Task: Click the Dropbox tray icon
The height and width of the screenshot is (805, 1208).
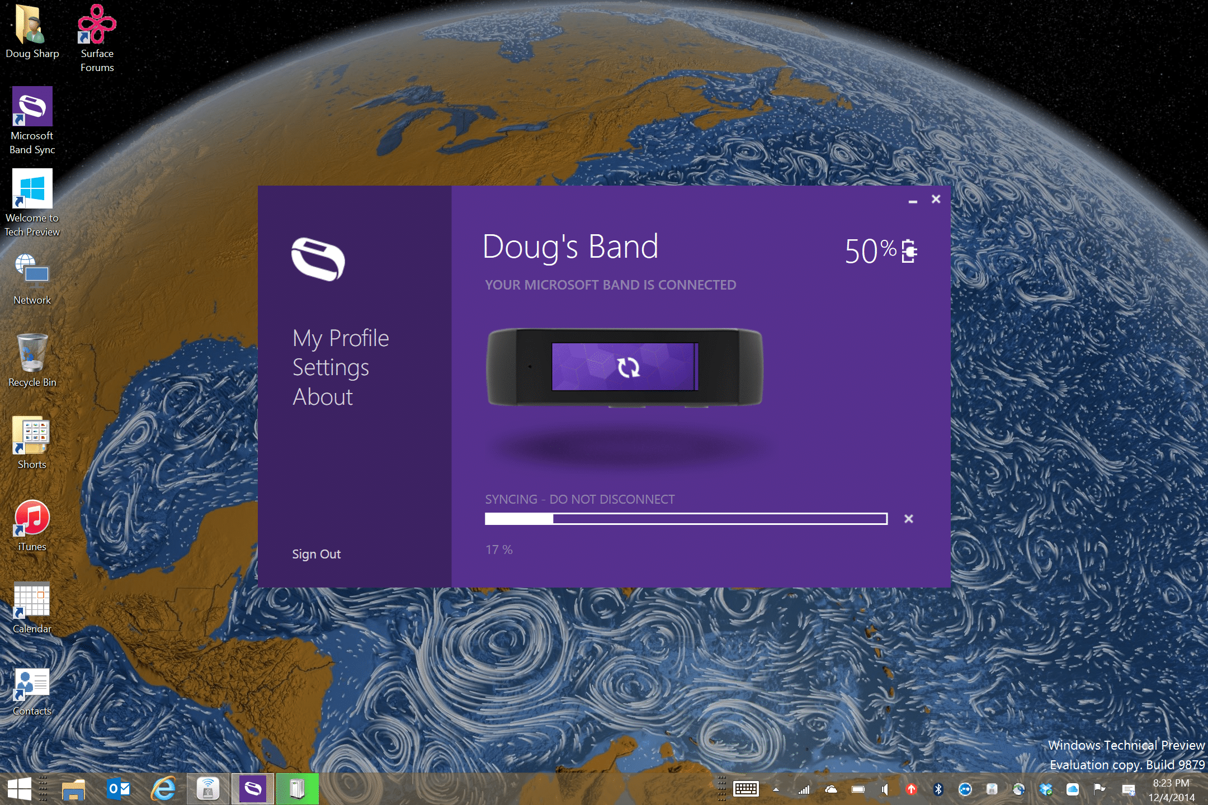Action: coord(1046,789)
